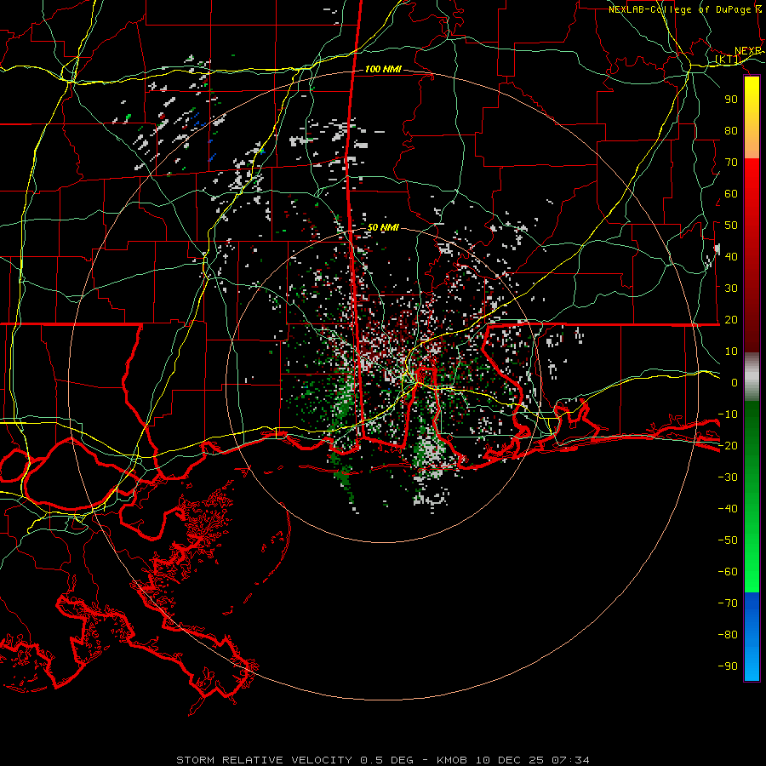Screen dimensions: 766x766
Task: Click the -20 value on velocity colorbar
Action: [x=728, y=446]
